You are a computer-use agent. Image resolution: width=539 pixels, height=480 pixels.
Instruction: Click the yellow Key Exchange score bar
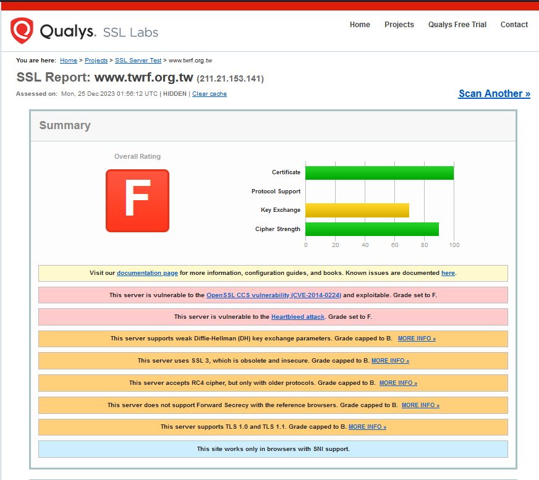pos(357,210)
